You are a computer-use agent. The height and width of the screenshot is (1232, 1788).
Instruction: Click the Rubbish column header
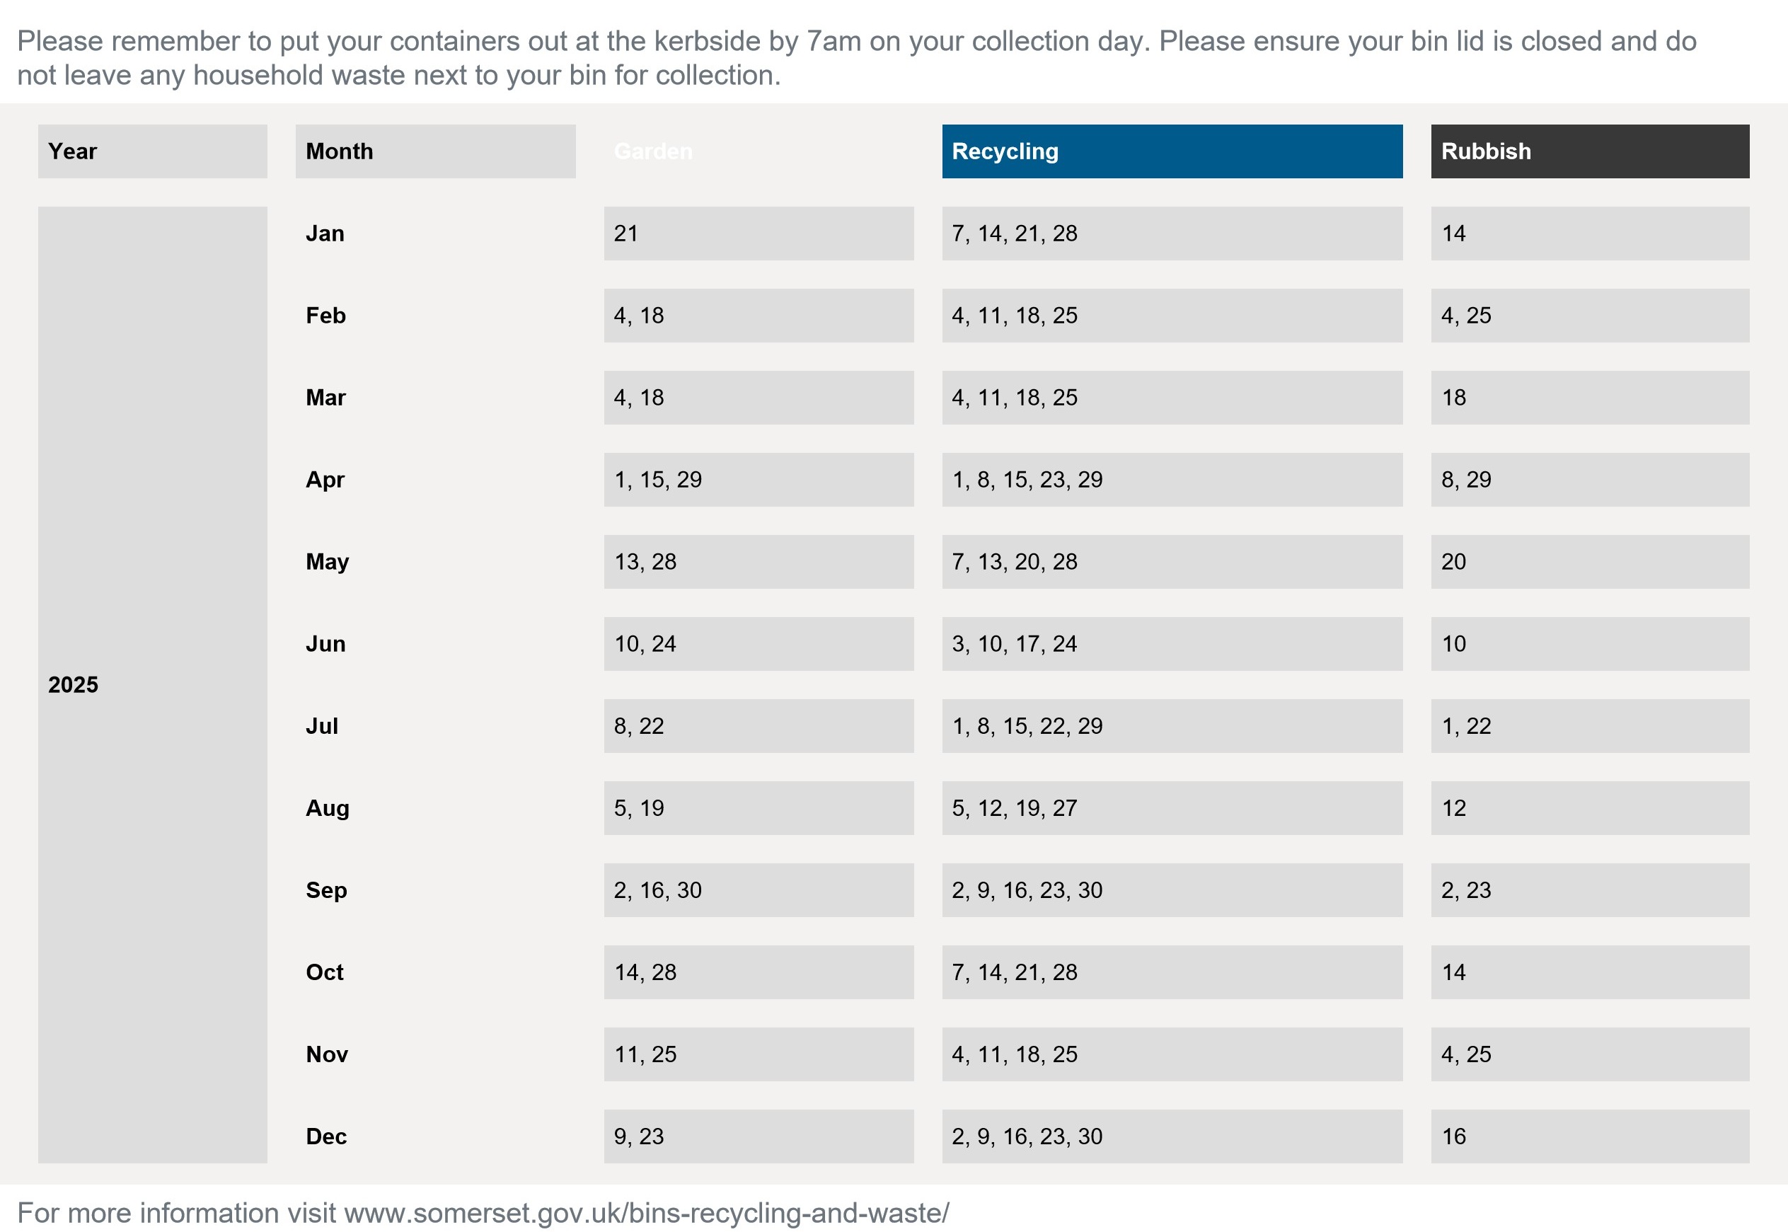point(1589,151)
